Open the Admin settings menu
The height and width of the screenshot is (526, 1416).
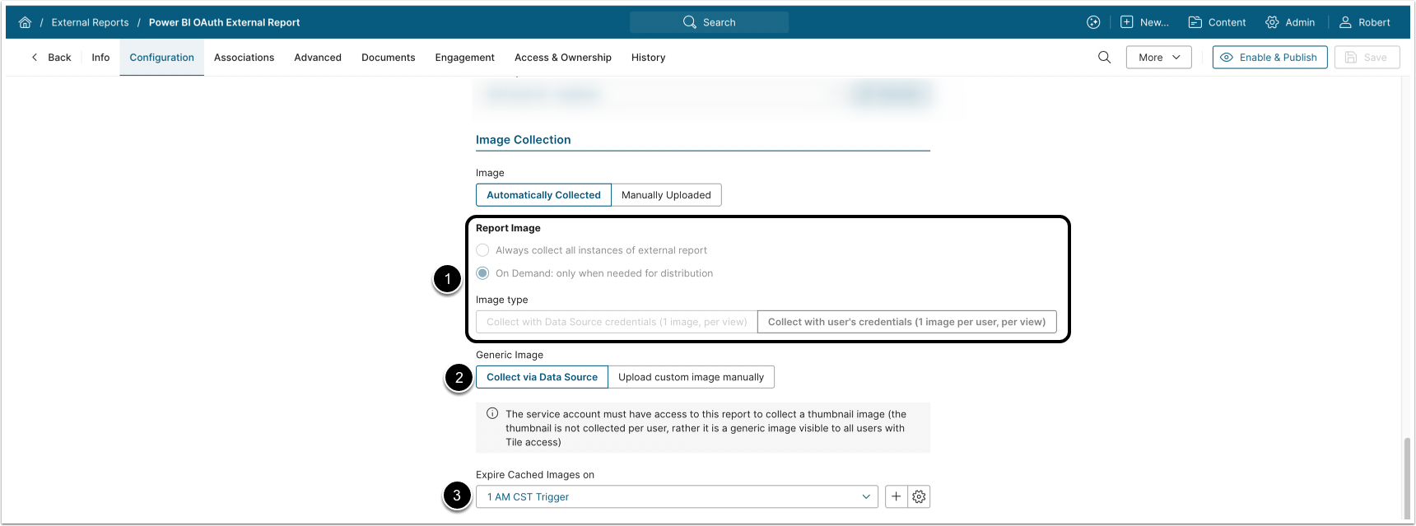pyautogui.click(x=1290, y=22)
